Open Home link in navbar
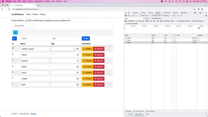 [x=29, y=14]
